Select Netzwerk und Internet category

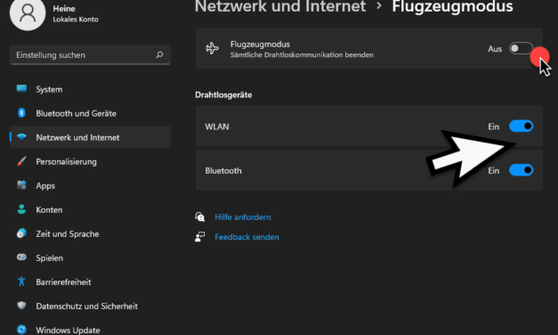[x=90, y=137]
